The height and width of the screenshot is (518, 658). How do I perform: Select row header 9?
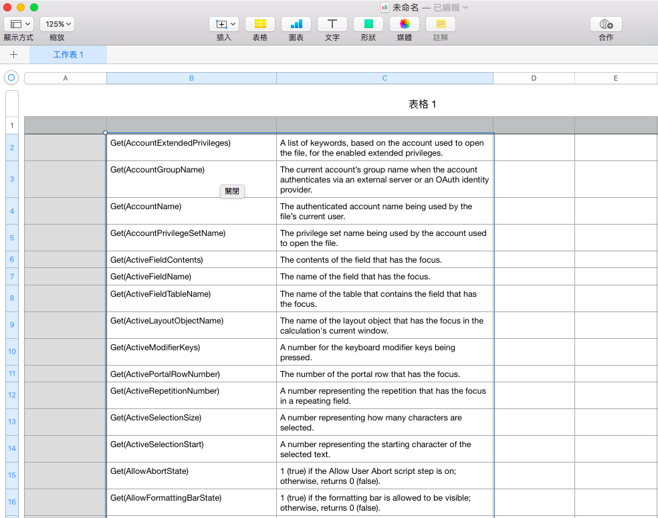click(x=12, y=325)
